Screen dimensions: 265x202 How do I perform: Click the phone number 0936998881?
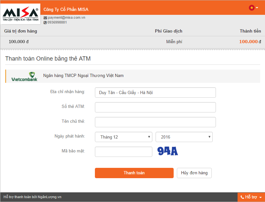click(57, 22)
